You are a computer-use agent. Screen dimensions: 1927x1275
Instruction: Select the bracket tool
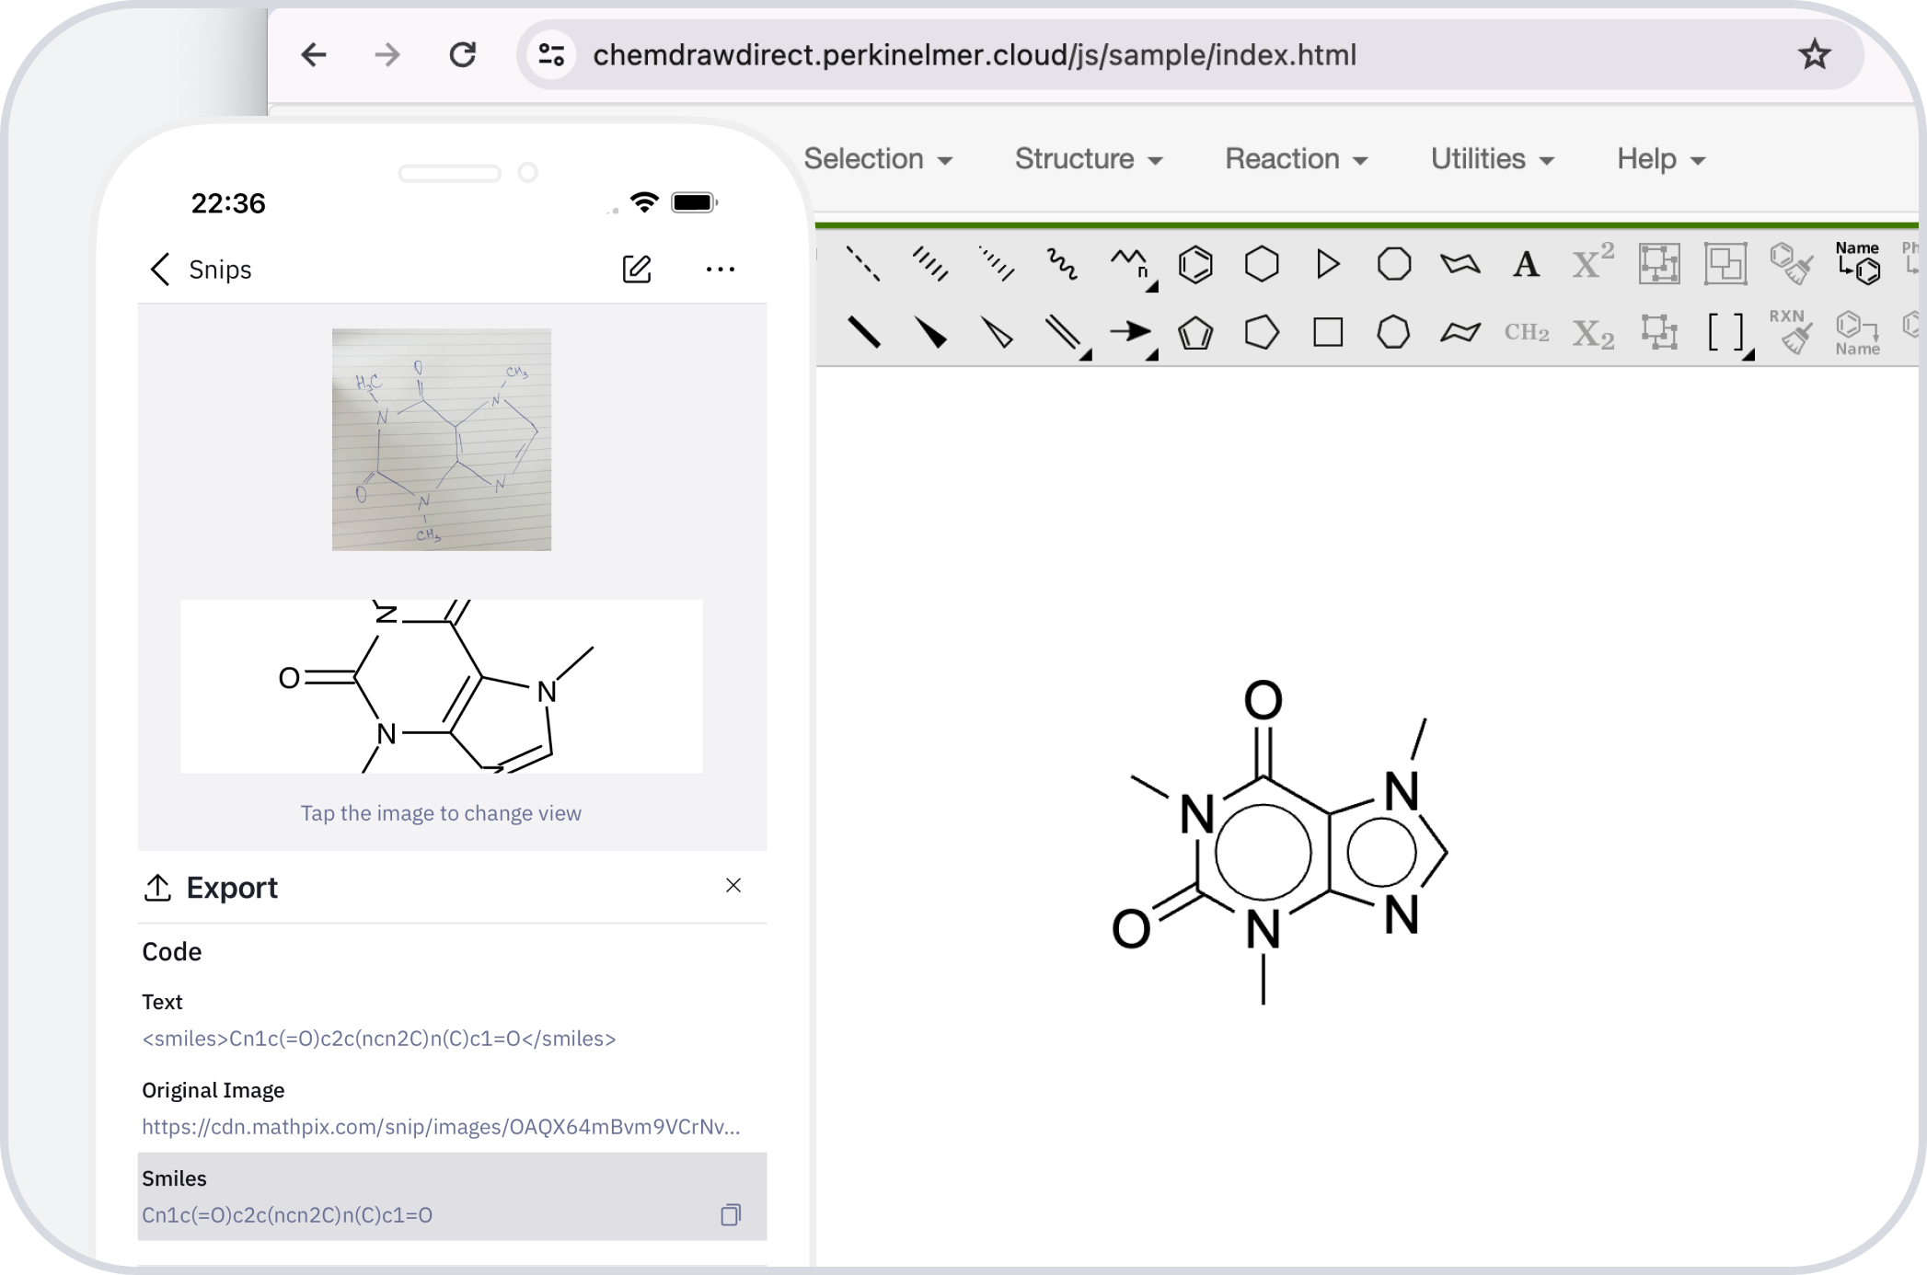click(x=1727, y=333)
